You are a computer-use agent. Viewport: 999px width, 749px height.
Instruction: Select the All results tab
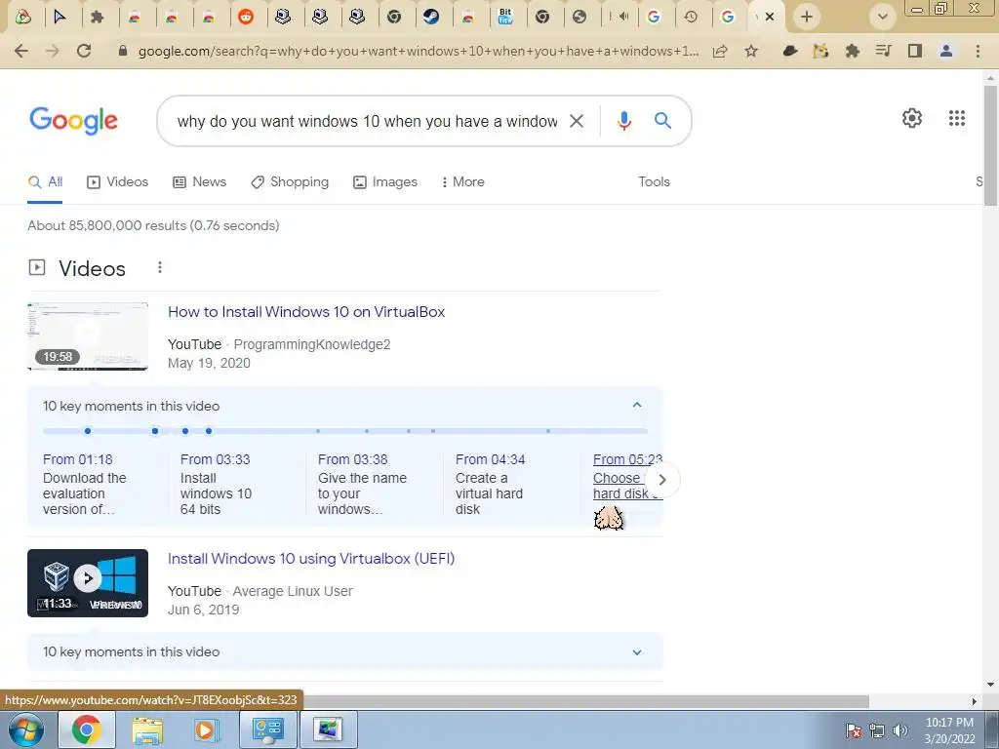click(x=45, y=182)
